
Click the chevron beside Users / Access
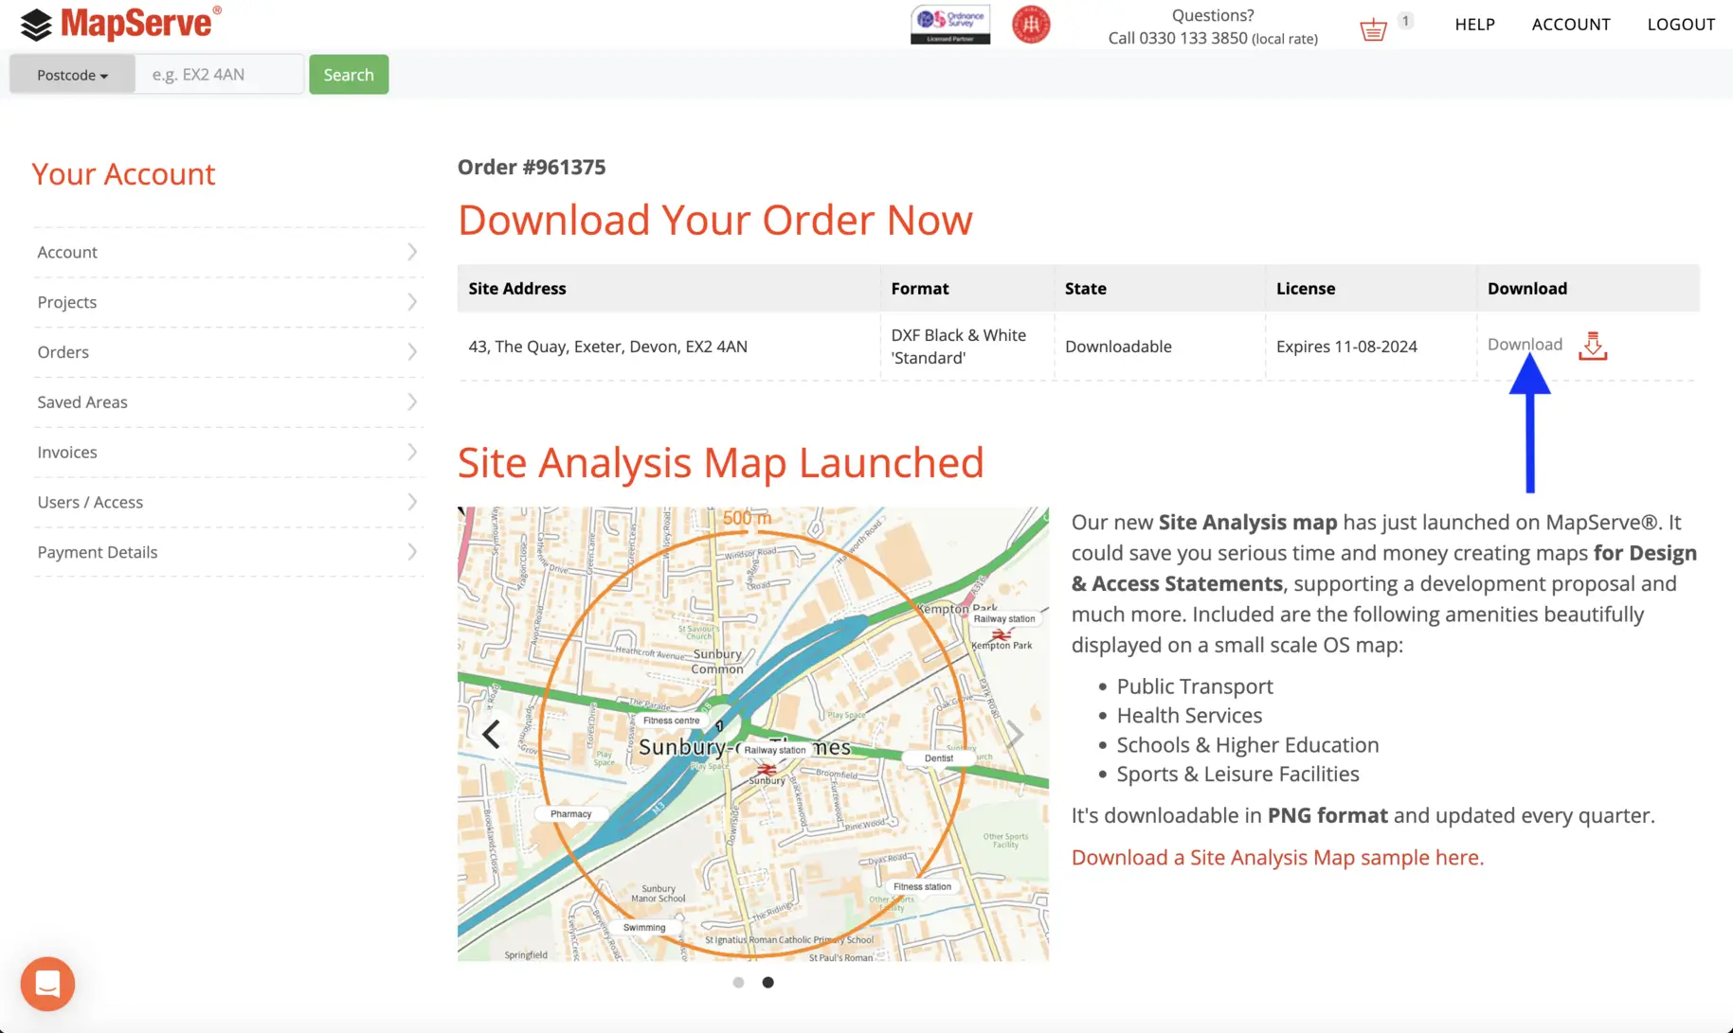(412, 503)
